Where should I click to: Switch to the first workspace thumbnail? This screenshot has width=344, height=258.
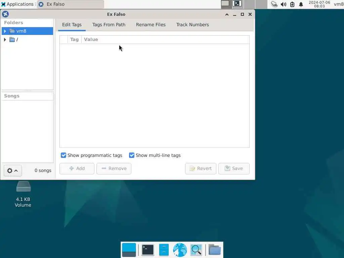225,4
